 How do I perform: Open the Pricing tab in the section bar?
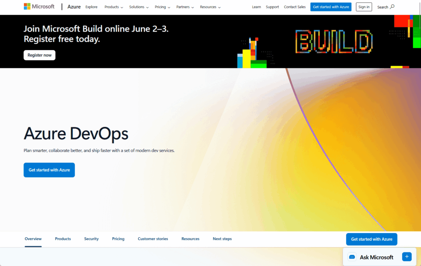(118, 239)
